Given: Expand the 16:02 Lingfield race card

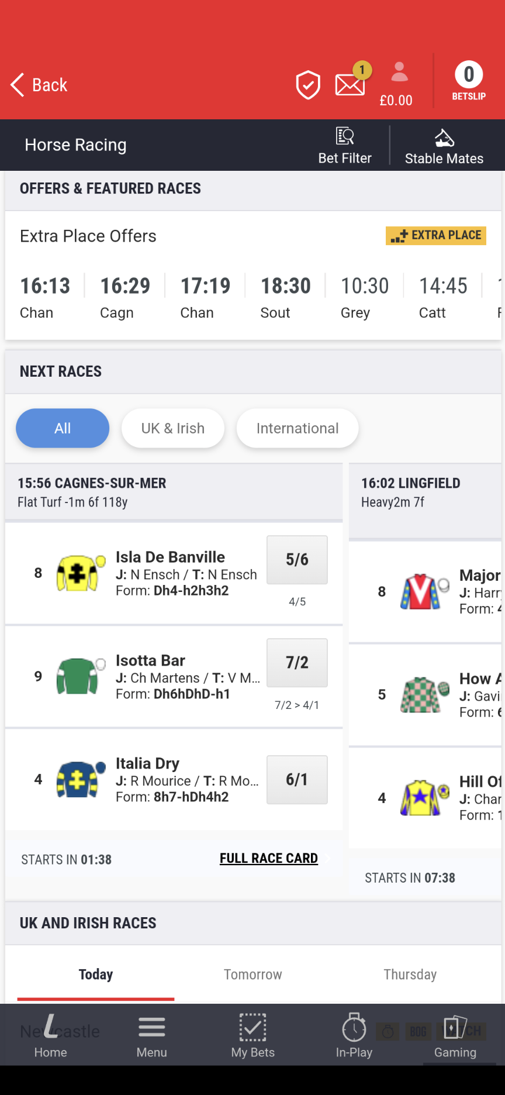Looking at the screenshot, I should (425, 491).
